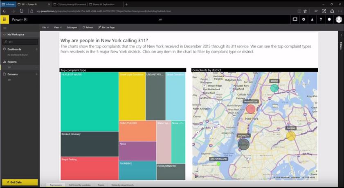Click the feedback smiley face icon

329,20
